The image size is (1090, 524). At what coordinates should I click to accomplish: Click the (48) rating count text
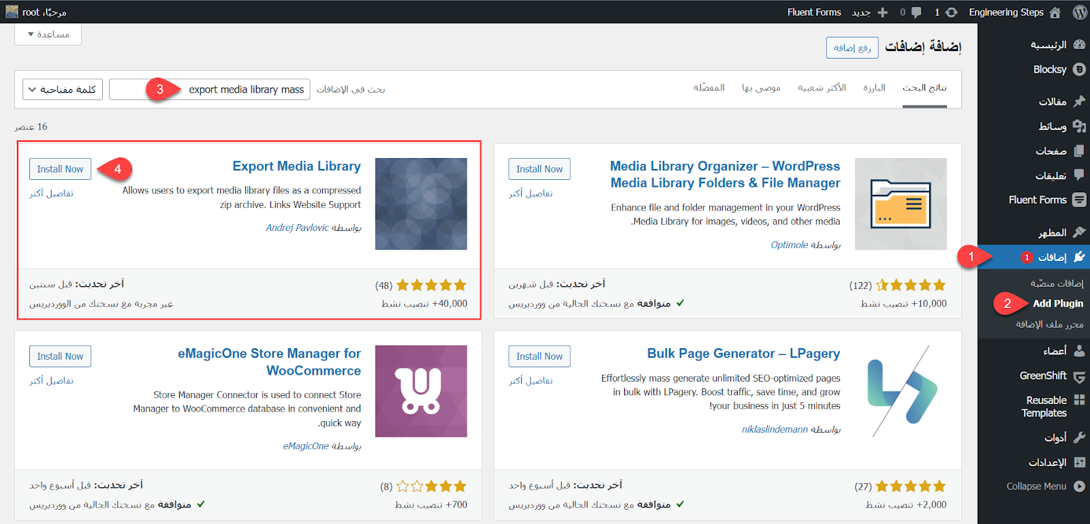(384, 286)
